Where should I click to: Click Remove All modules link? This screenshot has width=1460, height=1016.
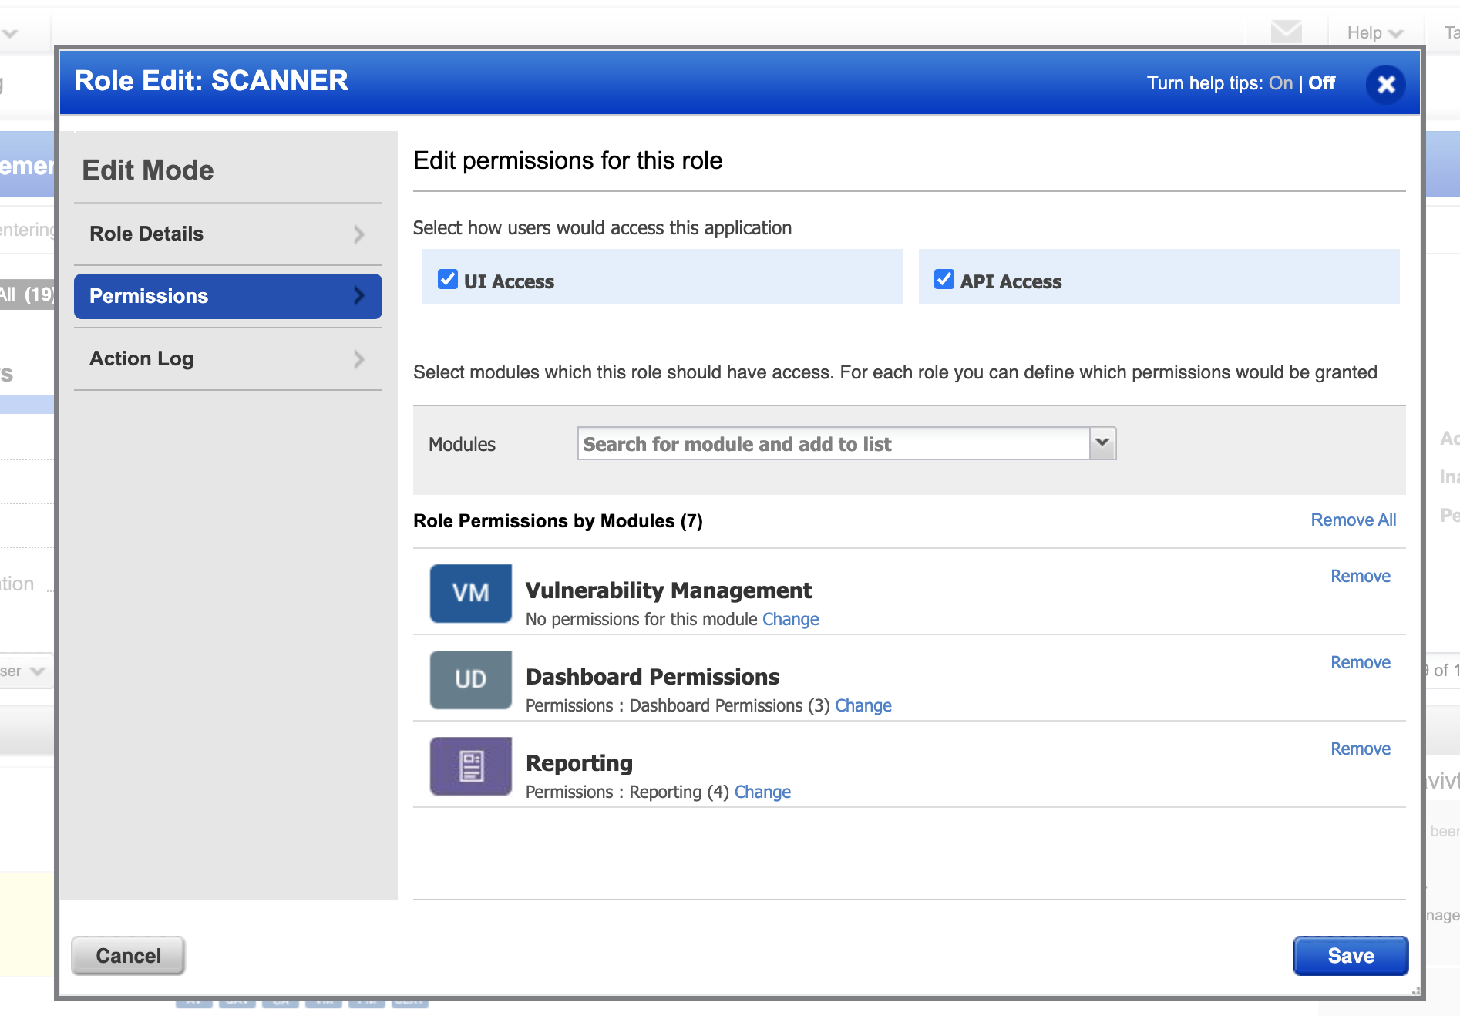1353,520
